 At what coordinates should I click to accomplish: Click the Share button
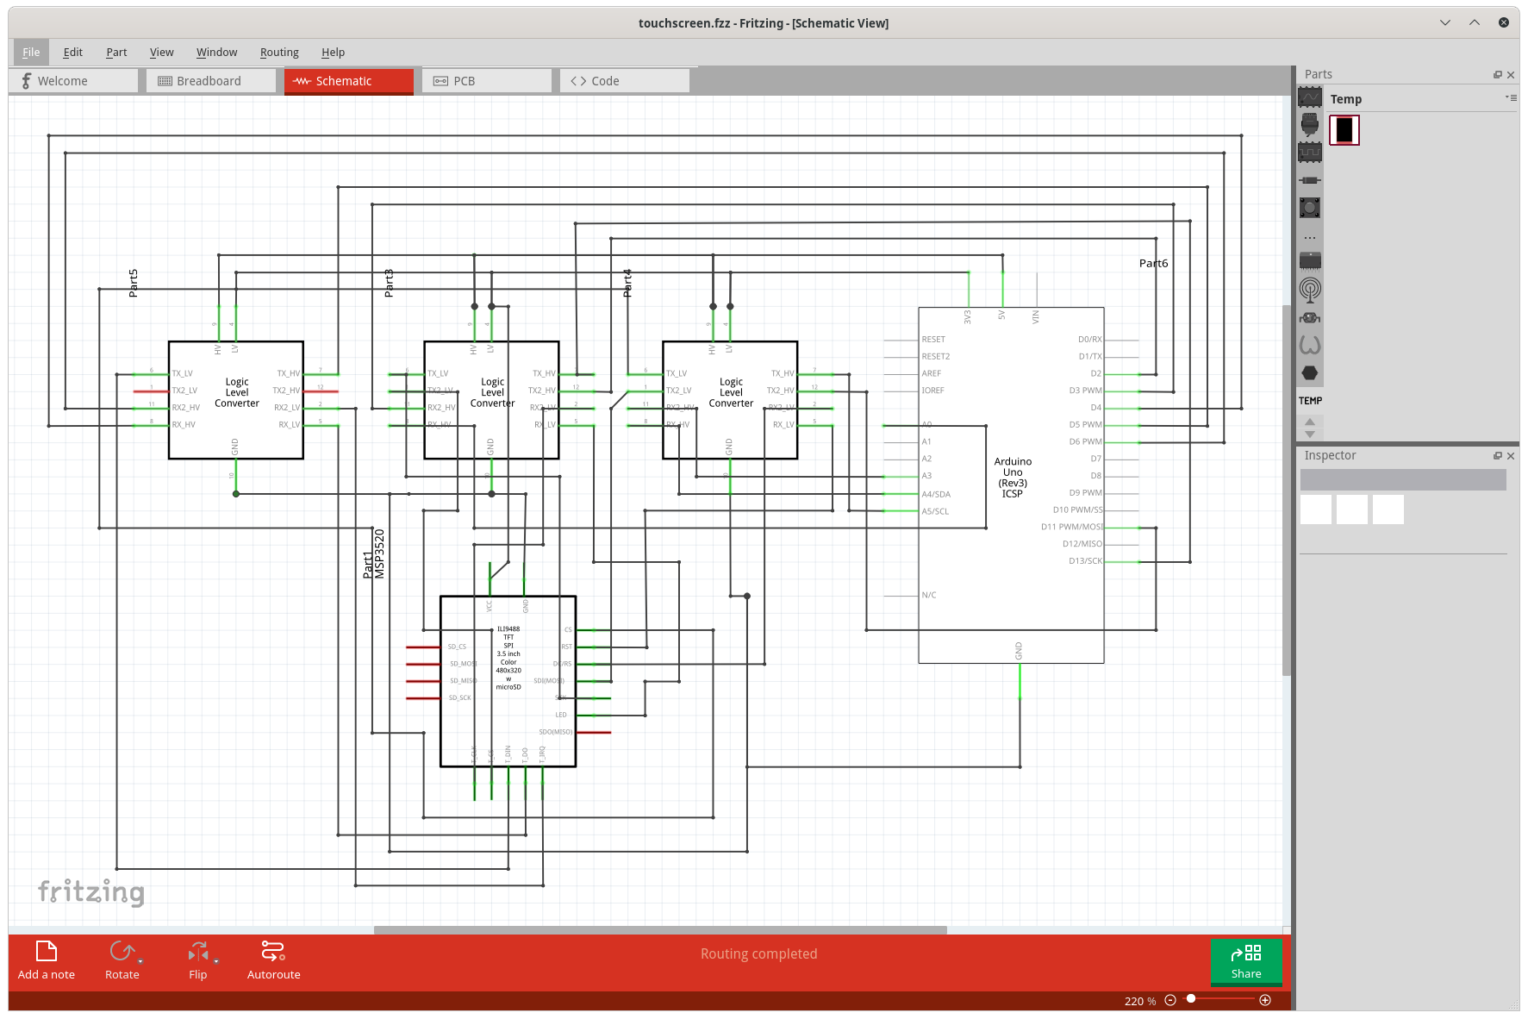pos(1245,962)
